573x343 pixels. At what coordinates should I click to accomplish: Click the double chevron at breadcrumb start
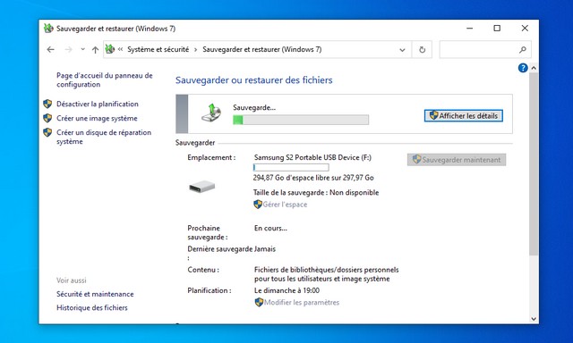(x=120, y=49)
